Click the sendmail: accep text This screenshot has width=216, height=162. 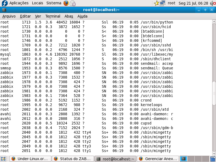[x=157, y=63]
